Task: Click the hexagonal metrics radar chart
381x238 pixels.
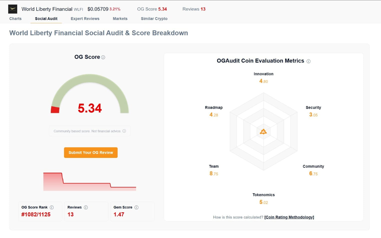Action: 264,132
